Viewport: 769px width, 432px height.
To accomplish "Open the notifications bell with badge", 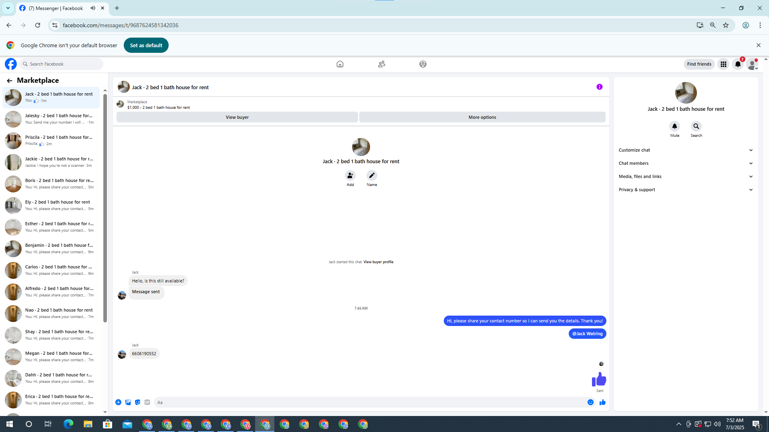I will [738, 64].
